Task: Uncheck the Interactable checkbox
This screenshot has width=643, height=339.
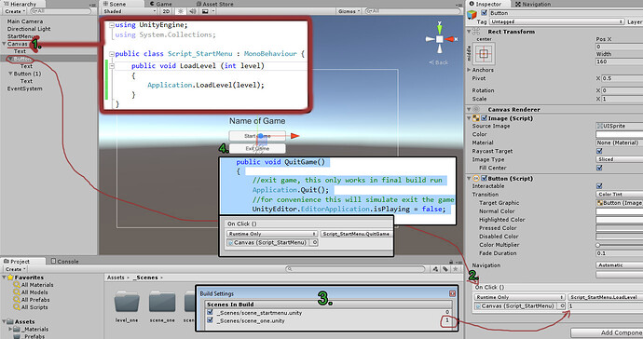Action: click(599, 186)
